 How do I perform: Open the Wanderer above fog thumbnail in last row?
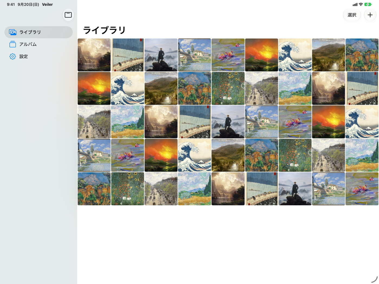(x=295, y=189)
